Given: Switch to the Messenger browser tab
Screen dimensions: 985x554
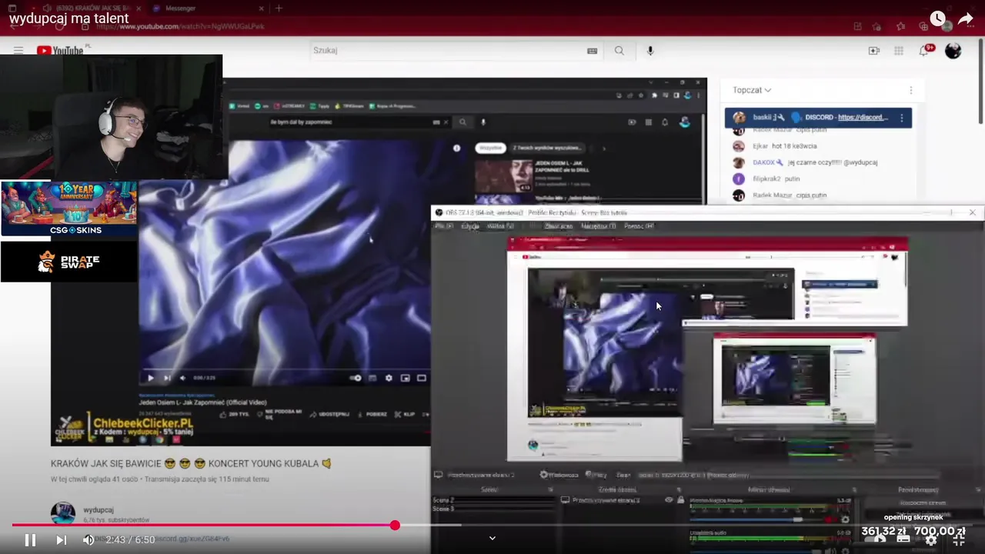Looking at the screenshot, I should 208,8.
